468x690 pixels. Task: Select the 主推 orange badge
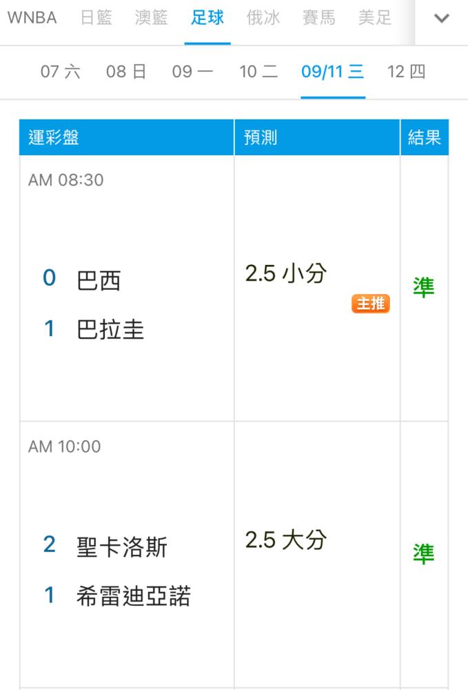pos(370,303)
